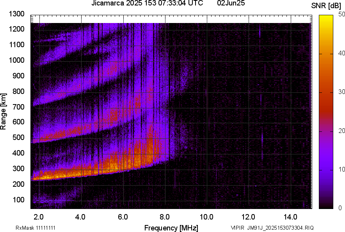Click the 'Range [km]' axis label
This screenshot has width=345, height=232.
coord(3,112)
